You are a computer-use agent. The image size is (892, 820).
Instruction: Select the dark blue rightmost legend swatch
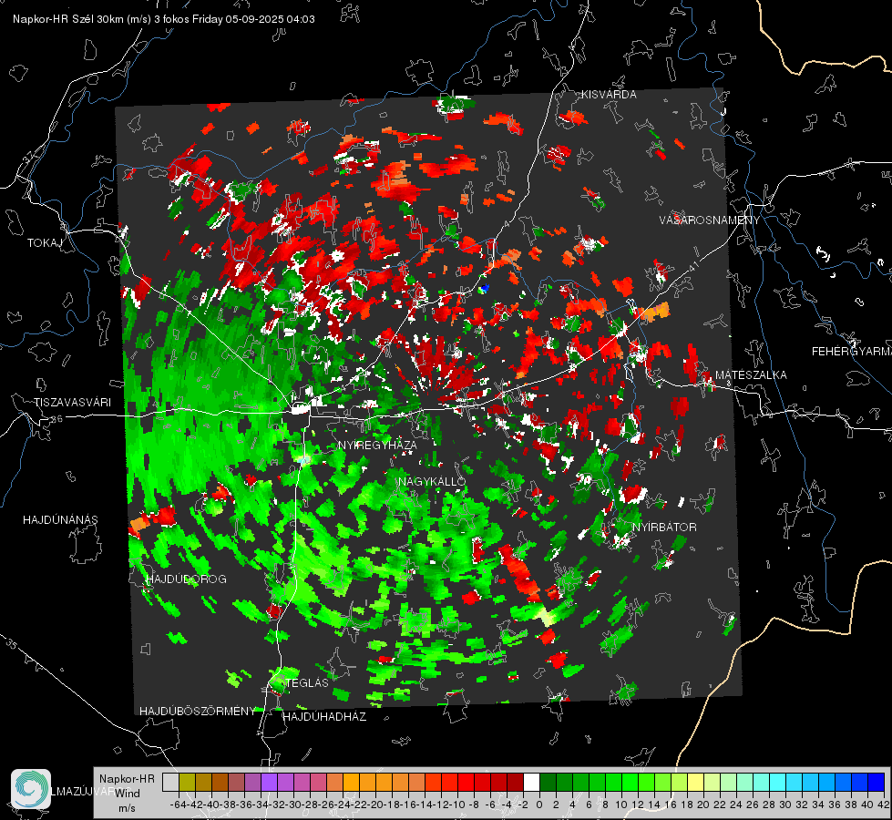click(877, 782)
